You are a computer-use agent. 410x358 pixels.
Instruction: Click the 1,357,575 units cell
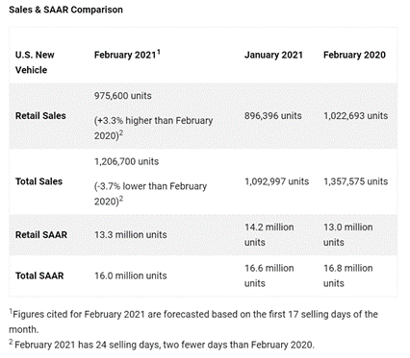pos(356,181)
